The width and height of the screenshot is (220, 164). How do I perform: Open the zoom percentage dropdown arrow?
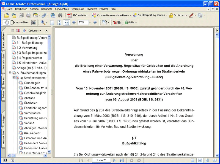tap(90, 22)
